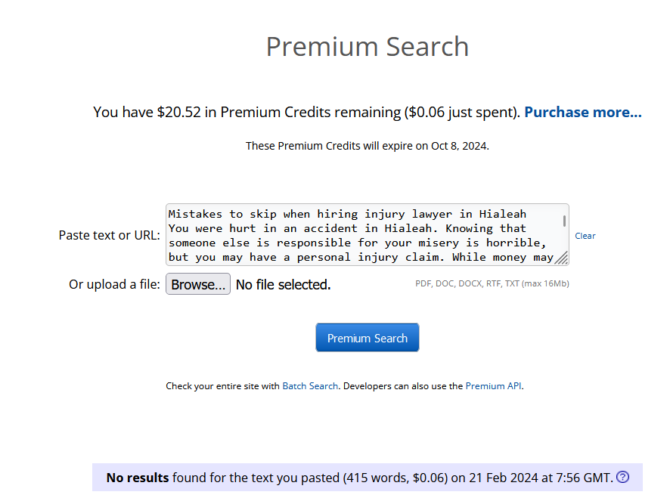The image size is (670, 495).
Task: Clear the pasted text with Clear link
Action: pyautogui.click(x=585, y=236)
